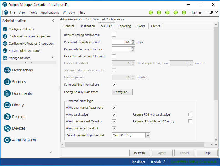
Task: Switch to the Destination tab
Action: 87,26
